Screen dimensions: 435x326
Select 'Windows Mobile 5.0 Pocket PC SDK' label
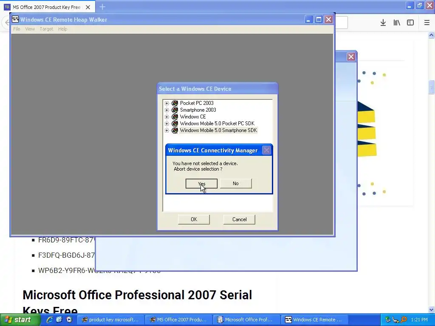click(x=217, y=124)
